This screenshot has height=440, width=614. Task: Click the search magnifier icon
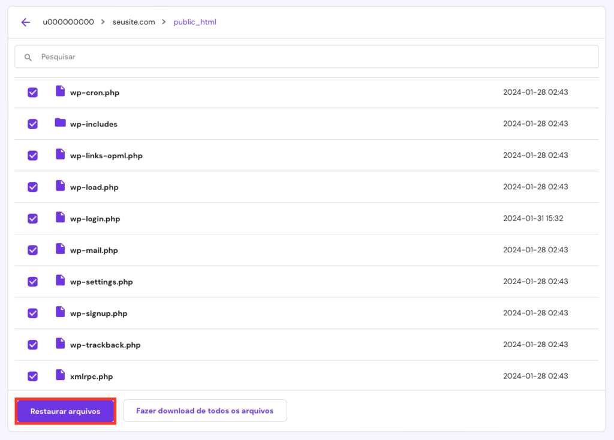point(28,56)
